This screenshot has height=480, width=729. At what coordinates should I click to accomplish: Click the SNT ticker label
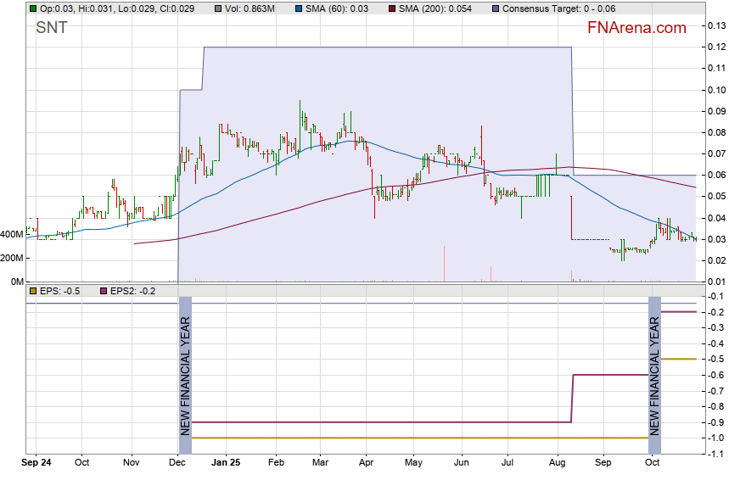[52, 28]
